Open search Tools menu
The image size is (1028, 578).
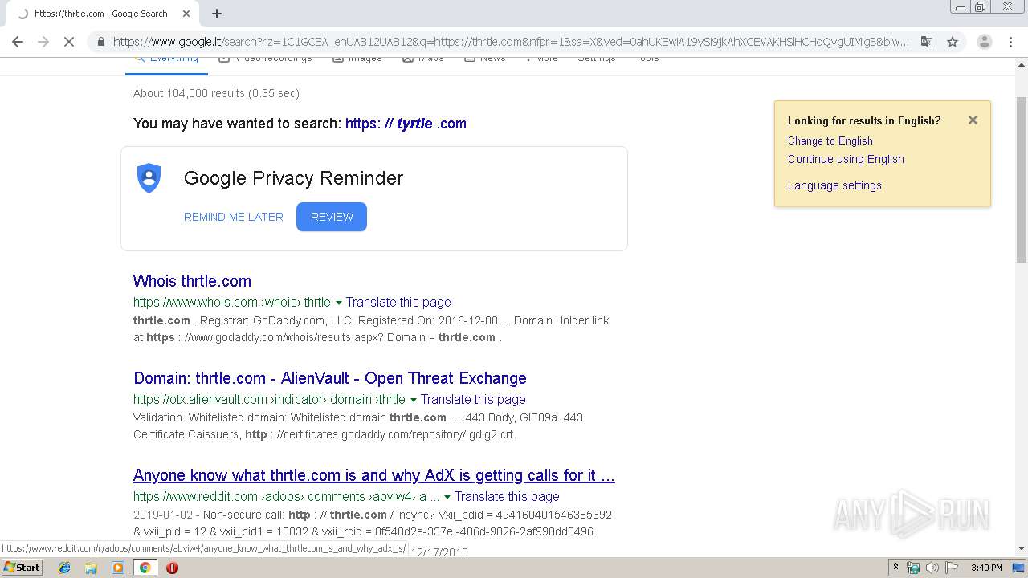(x=647, y=59)
